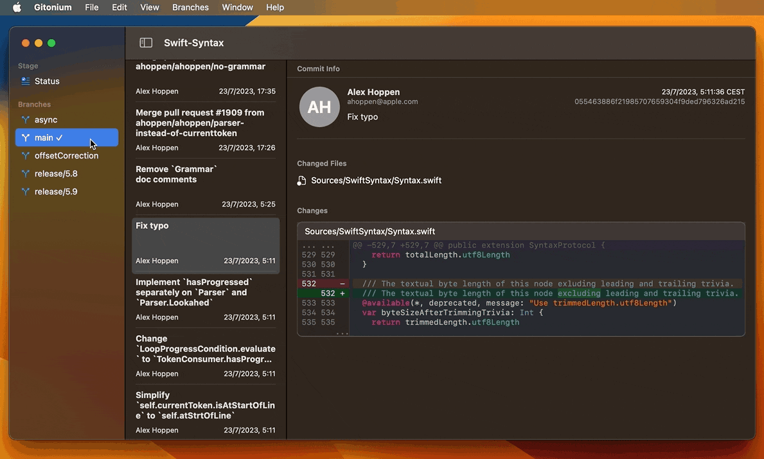
Task: Toggle the sidebar panel icon
Action: click(x=146, y=43)
